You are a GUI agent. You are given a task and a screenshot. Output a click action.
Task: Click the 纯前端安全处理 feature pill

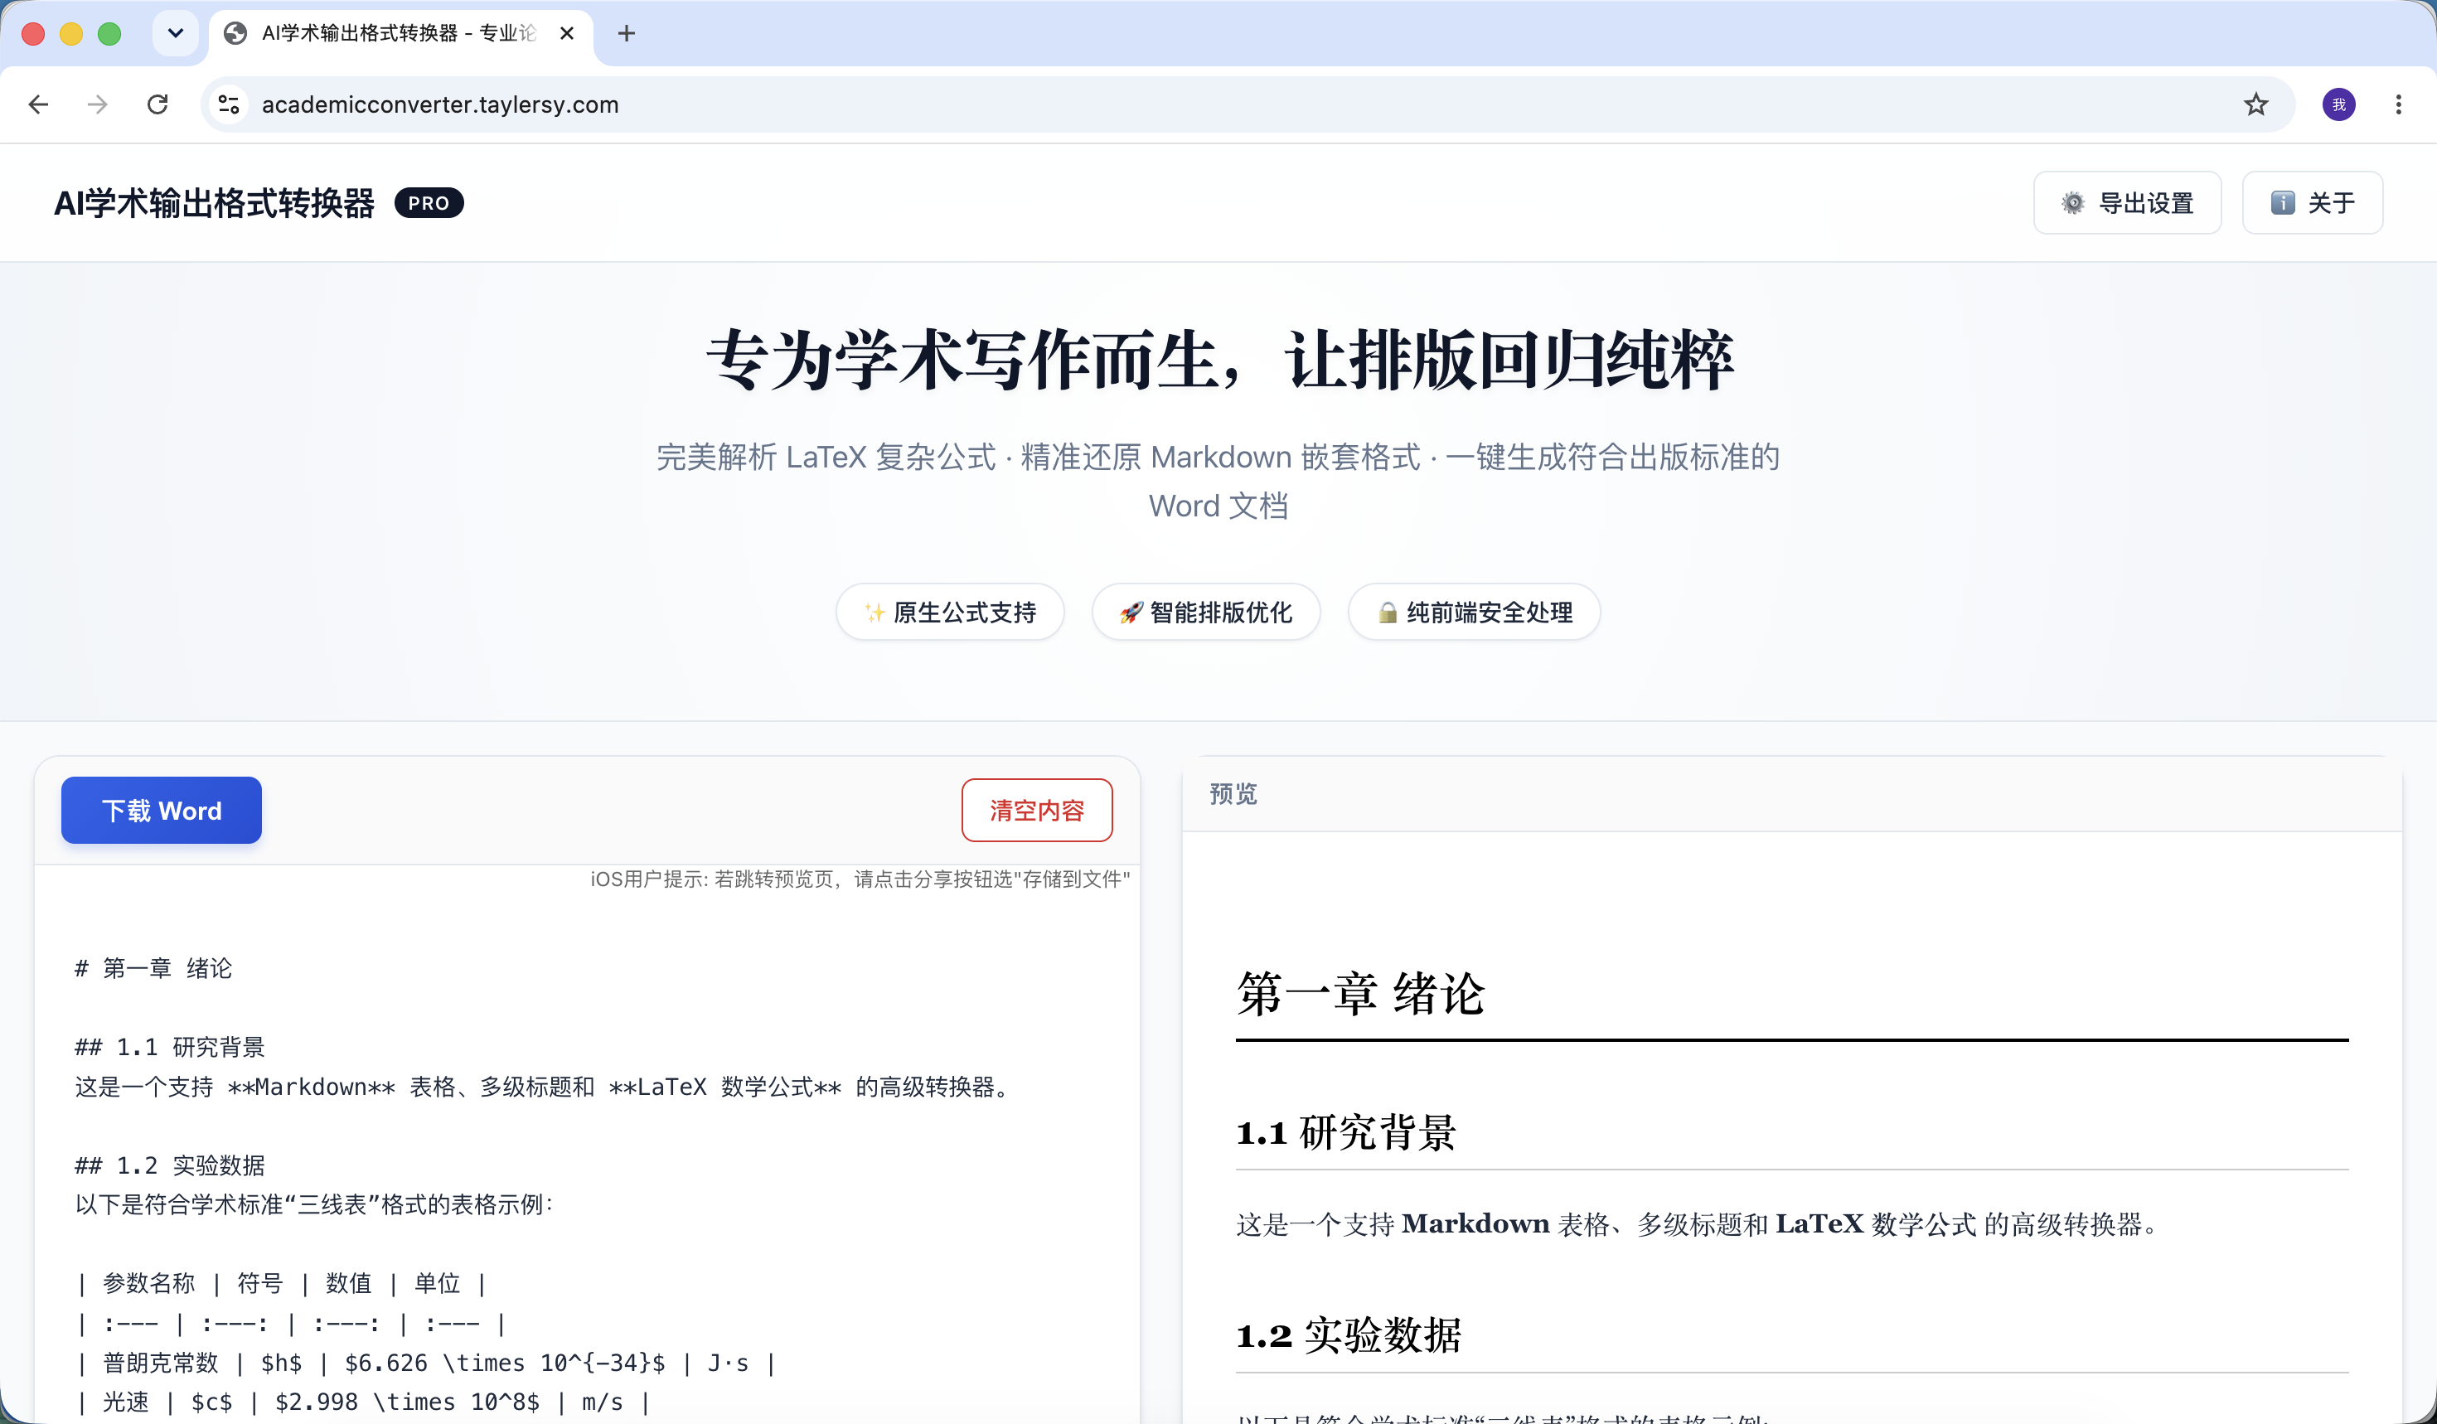pyautogui.click(x=1474, y=612)
